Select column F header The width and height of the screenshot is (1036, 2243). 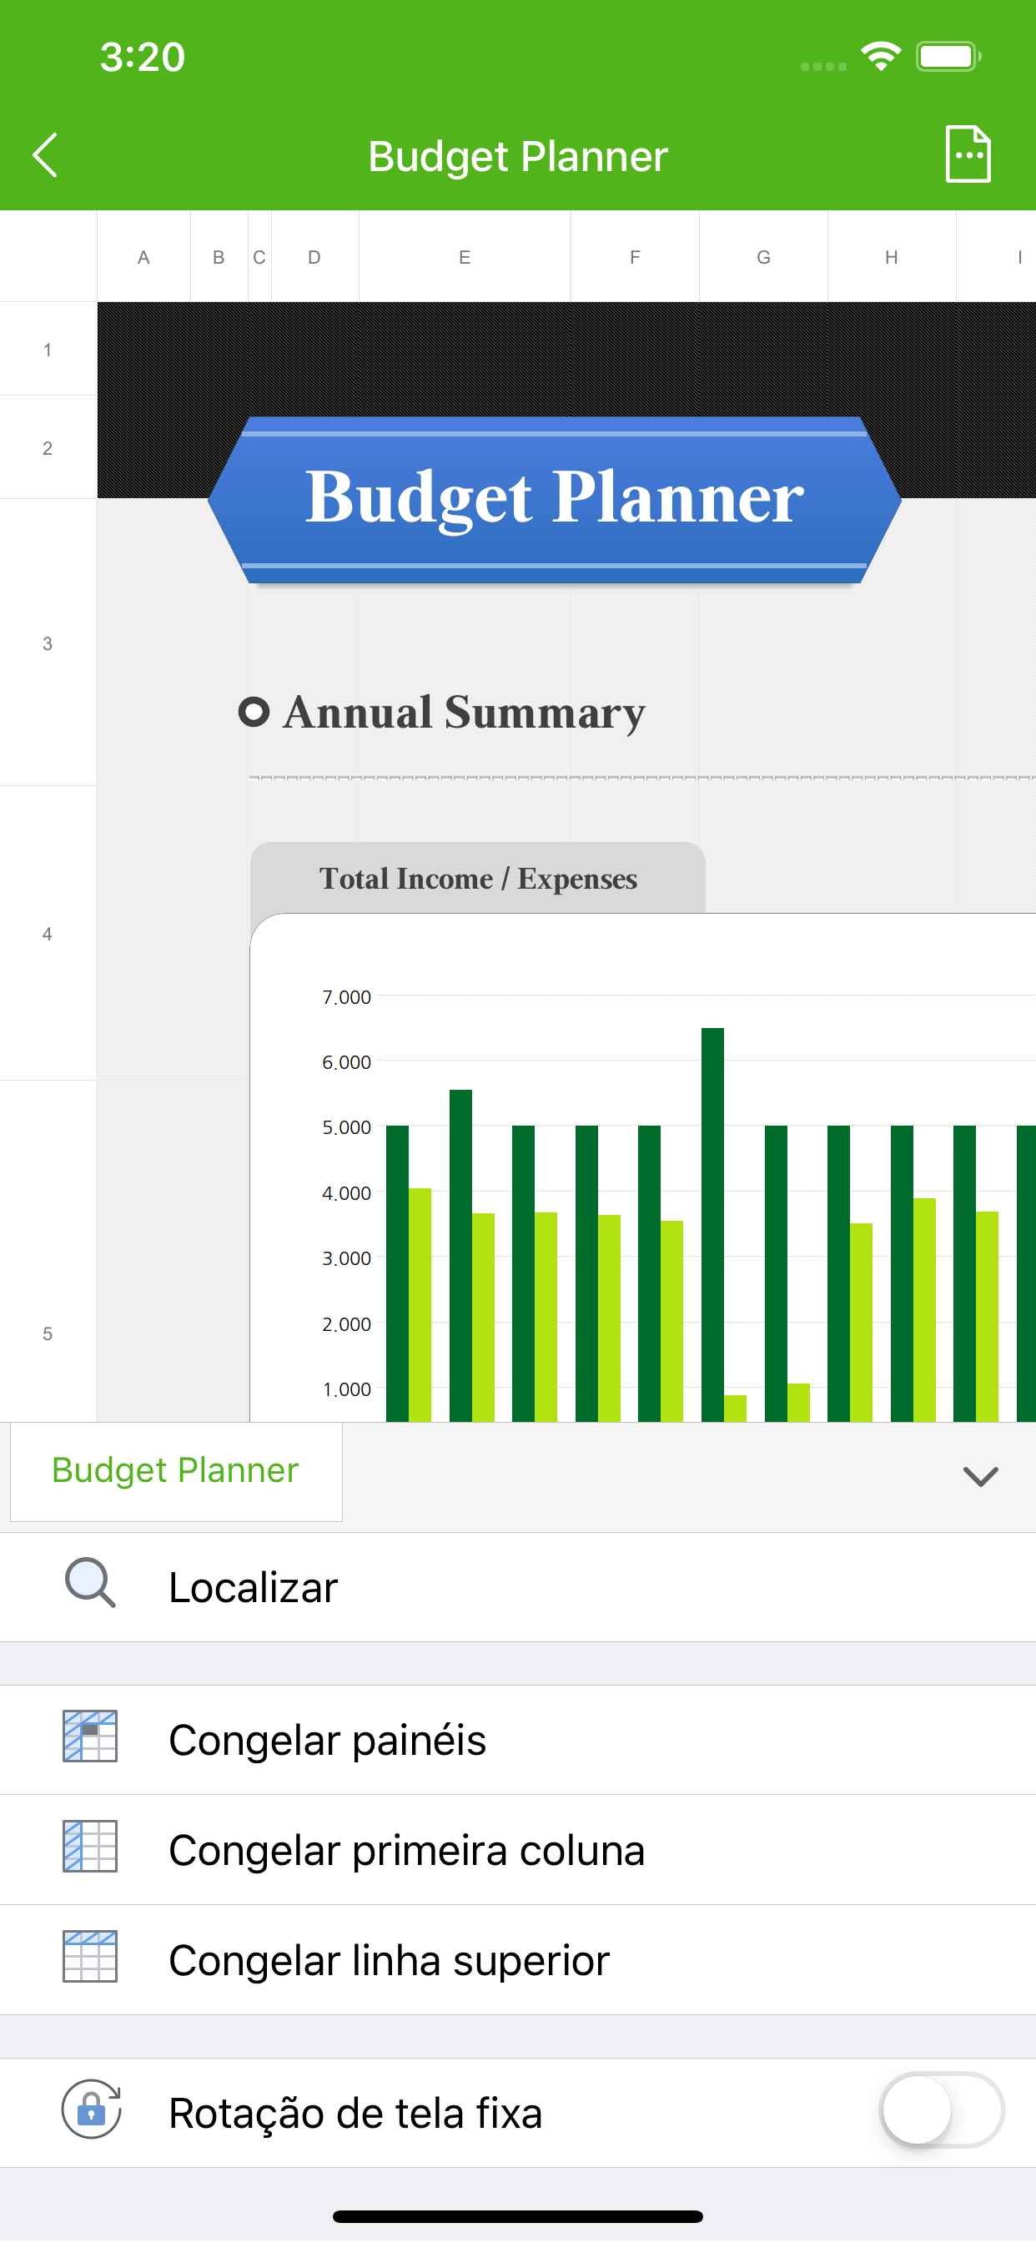pos(635,257)
